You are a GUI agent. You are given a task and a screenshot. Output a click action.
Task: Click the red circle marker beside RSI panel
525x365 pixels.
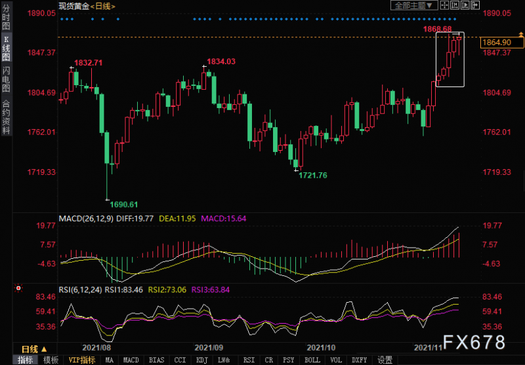[18, 288]
